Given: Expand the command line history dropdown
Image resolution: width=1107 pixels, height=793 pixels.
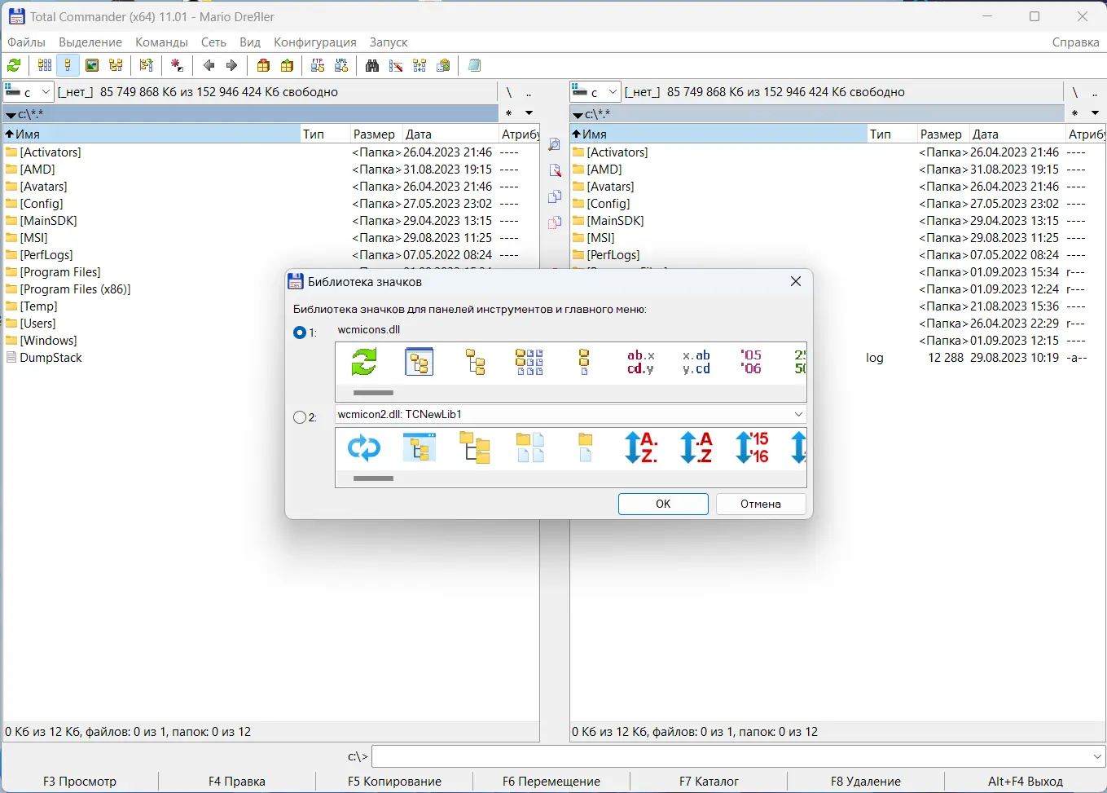Looking at the screenshot, I should pos(1096,757).
